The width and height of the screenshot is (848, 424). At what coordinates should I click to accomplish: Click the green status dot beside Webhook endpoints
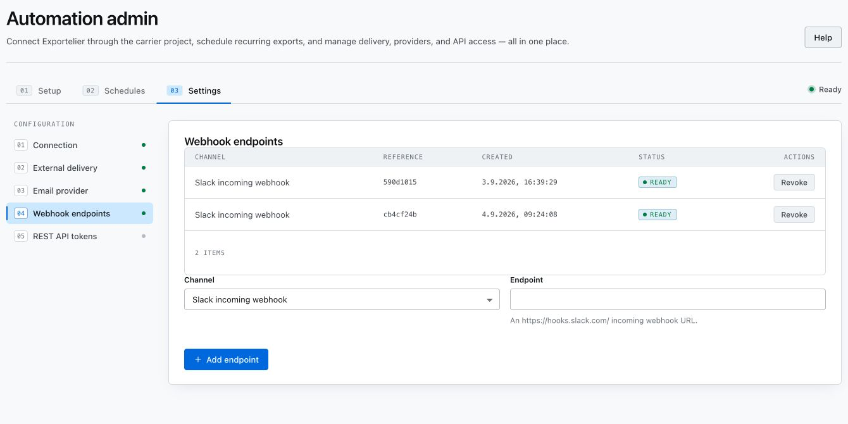(x=144, y=213)
